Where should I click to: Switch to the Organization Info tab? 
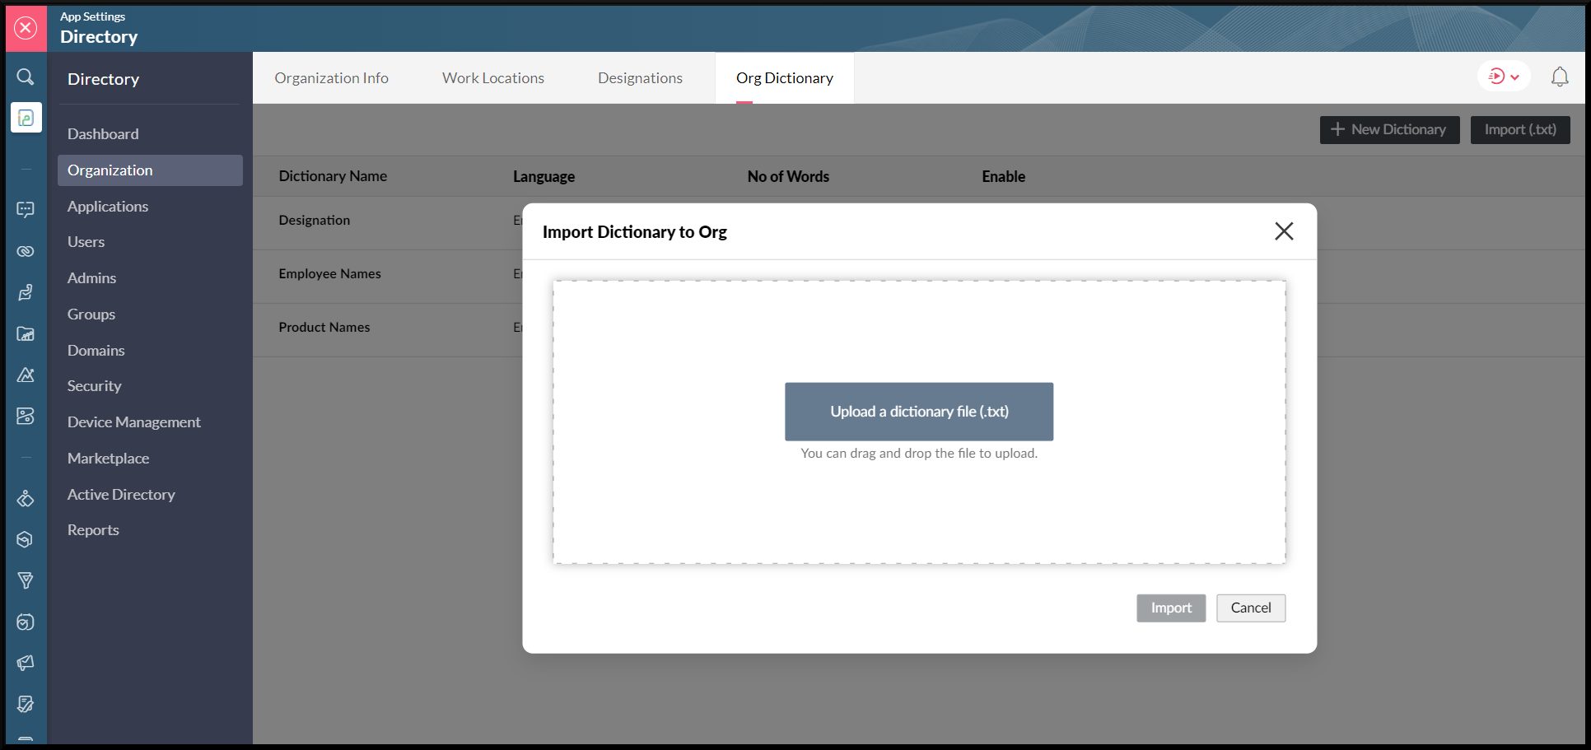coord(332,78)
